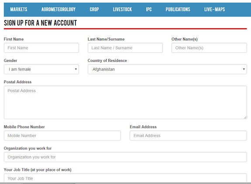The width and height of the screenshot is (251, 184).
Task: Open the Live-Maps navigation item
Action: 214,10
